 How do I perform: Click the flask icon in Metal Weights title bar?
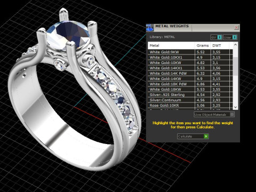[x=150, y=28]
